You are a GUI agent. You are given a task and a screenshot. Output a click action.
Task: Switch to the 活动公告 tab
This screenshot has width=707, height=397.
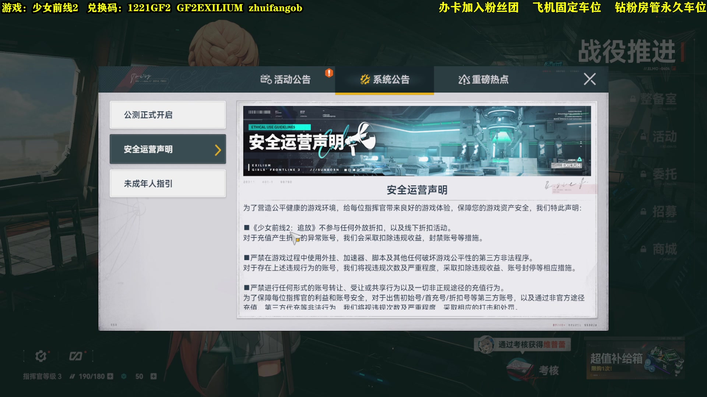(x=293, y=79)
